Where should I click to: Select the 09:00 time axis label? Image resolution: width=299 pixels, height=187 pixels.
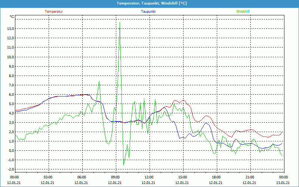(x=115, y=177)
